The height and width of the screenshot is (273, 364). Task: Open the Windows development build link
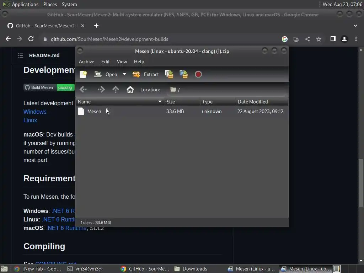pyautogui.click(x=35, y=112)
